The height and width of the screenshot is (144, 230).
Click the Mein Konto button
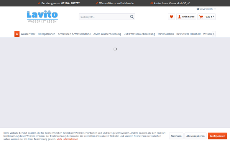pos(186,17)
